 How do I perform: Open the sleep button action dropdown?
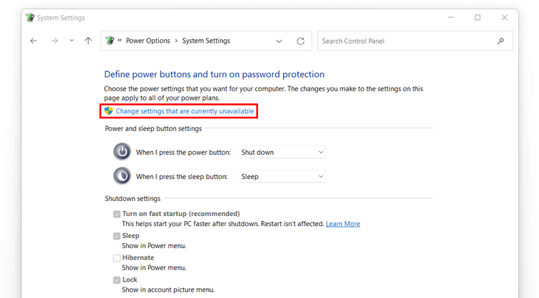point(282,176)
